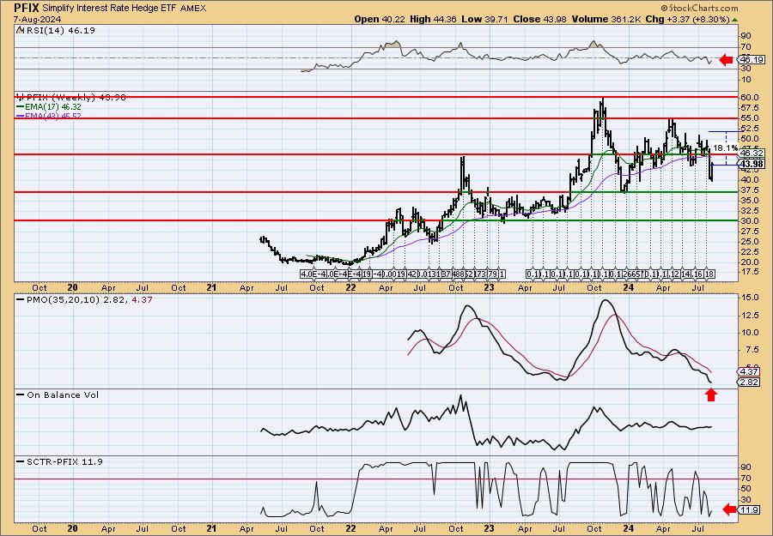The image size is (773, 536).
Task: Click the green up-triangle change indicator
Action: (734, 20)
